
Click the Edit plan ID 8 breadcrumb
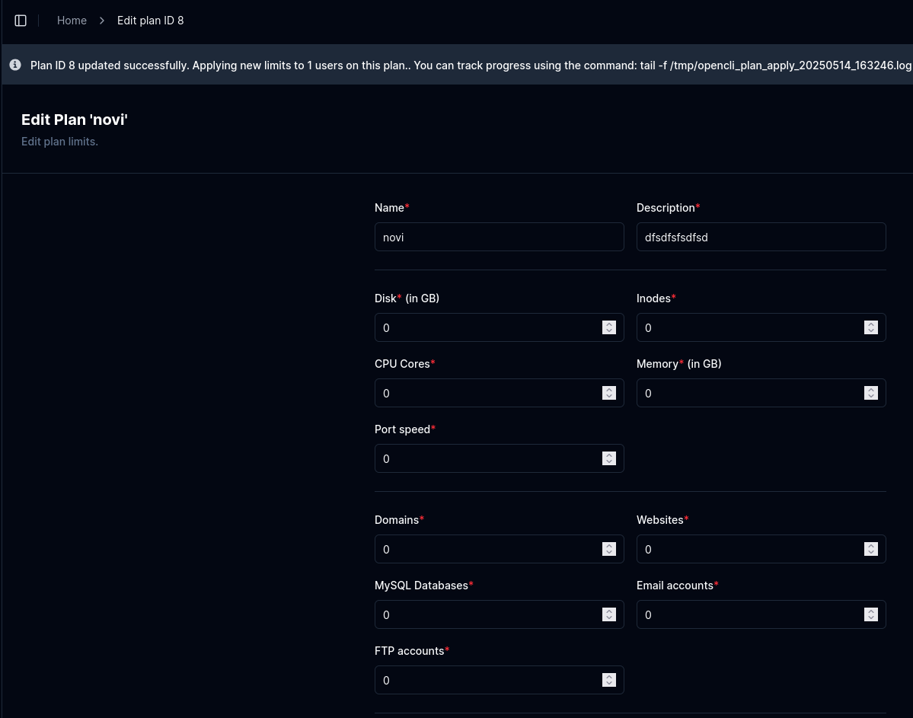150,21
